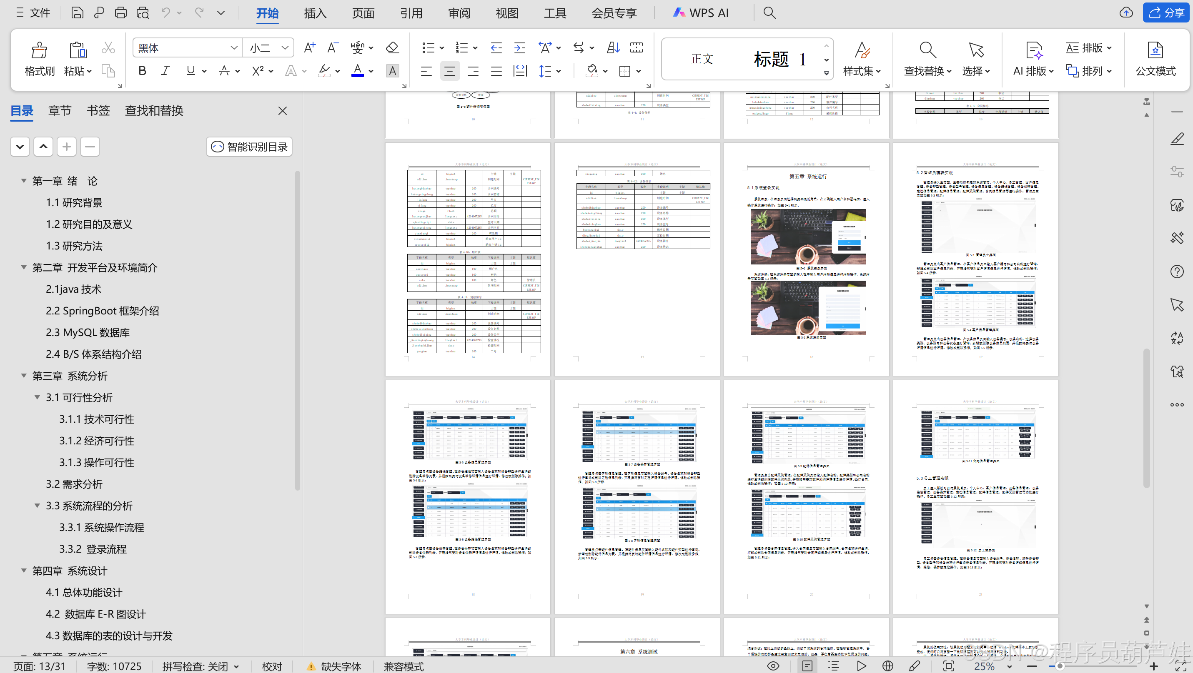Toggle italic formatting
This screenshot has width=1193, height=673.
click(x=165, y=71)
